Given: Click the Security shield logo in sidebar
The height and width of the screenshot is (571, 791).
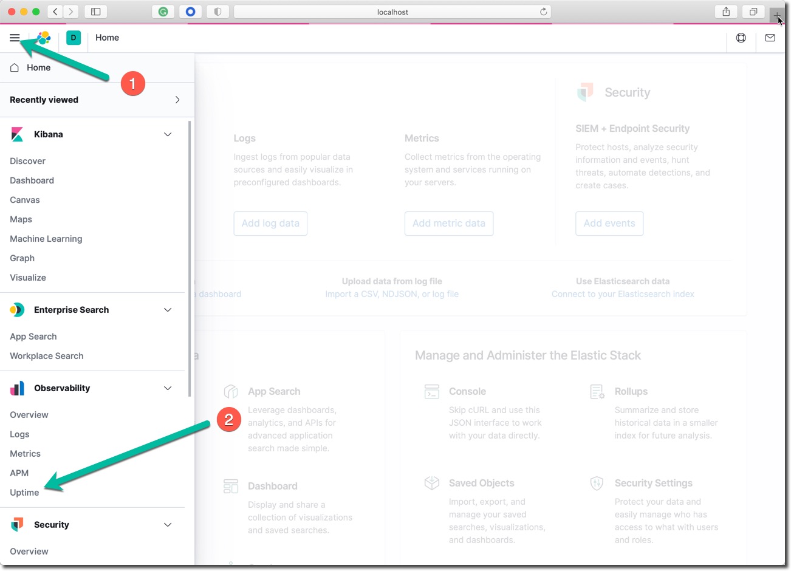Looking at the screenshot, I should point(17,525).
